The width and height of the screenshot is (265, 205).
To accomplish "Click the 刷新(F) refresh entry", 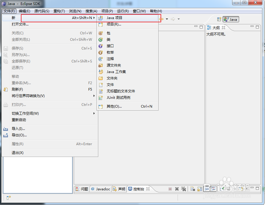I will pyautogui.click(x=50, y=89).
